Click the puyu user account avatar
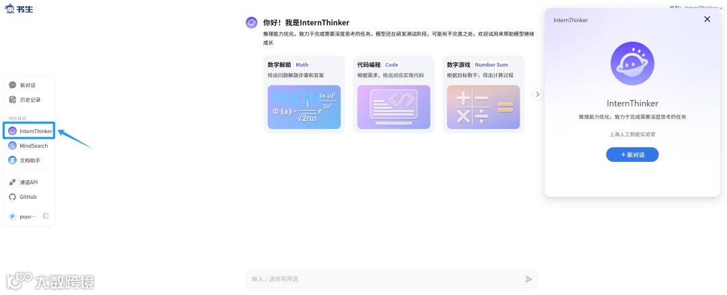The height and width of the screenshot is (295, 727). click(x=12, y=216)
